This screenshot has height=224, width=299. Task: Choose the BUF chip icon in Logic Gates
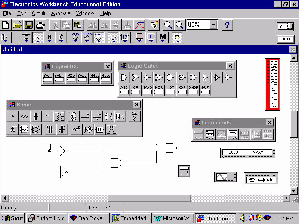(x=205, y=90)
